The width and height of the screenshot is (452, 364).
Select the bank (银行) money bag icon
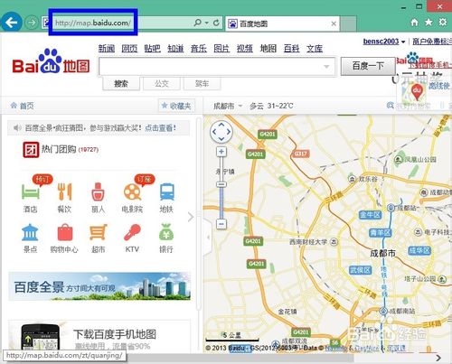[x=166, y=232]
